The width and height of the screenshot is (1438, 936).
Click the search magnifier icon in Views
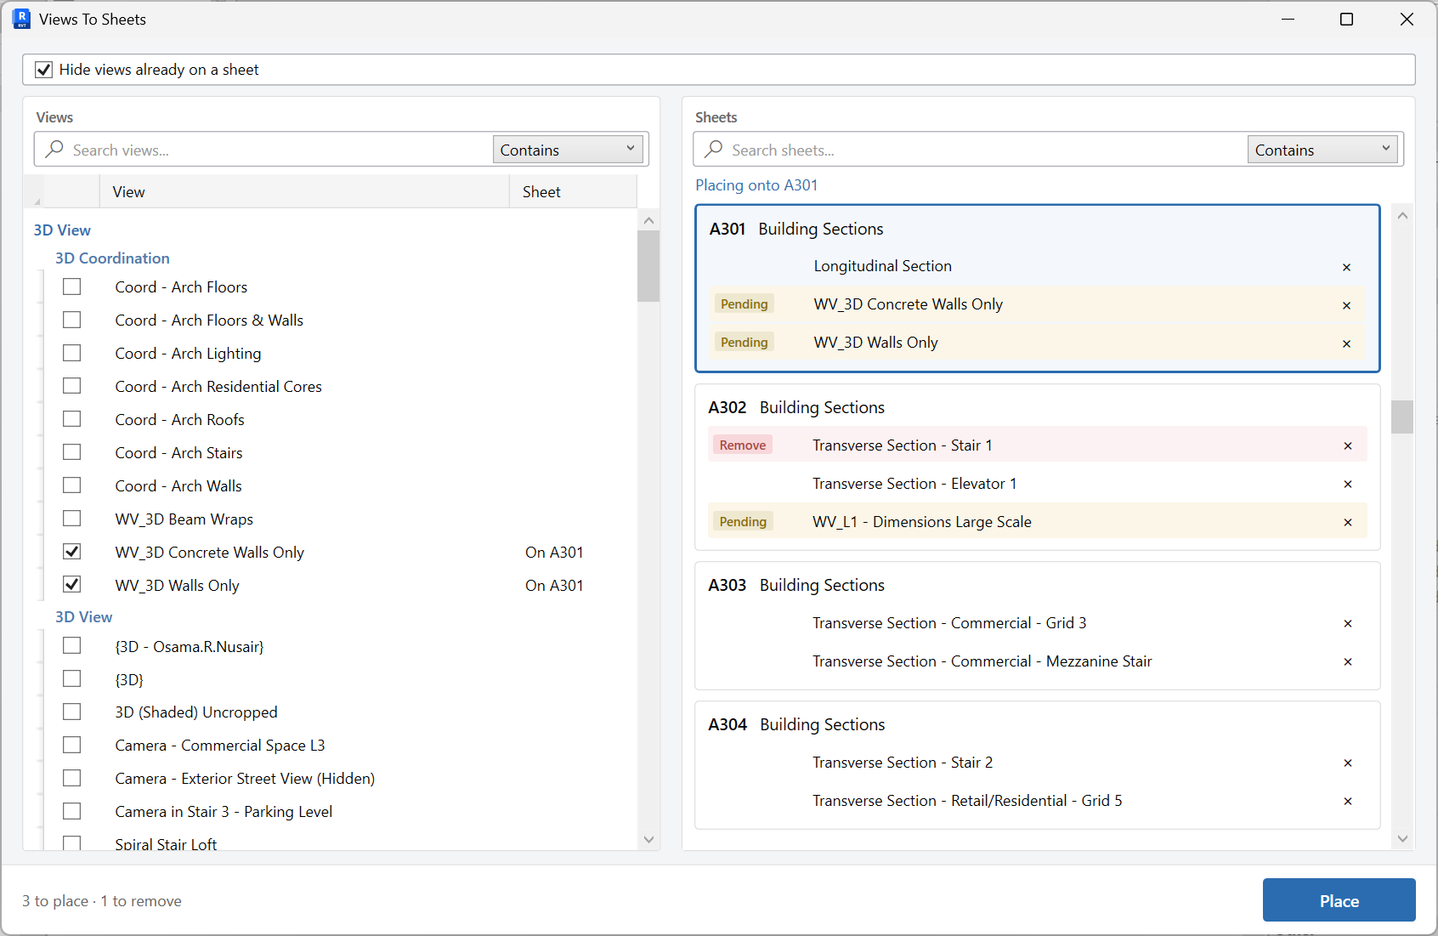[x=54, y=149]
